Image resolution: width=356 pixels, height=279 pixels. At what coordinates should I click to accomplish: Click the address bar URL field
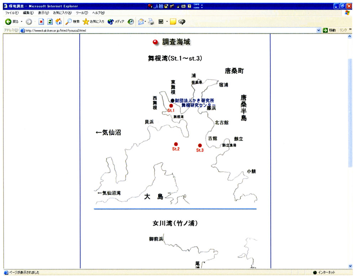coord(168,31)
